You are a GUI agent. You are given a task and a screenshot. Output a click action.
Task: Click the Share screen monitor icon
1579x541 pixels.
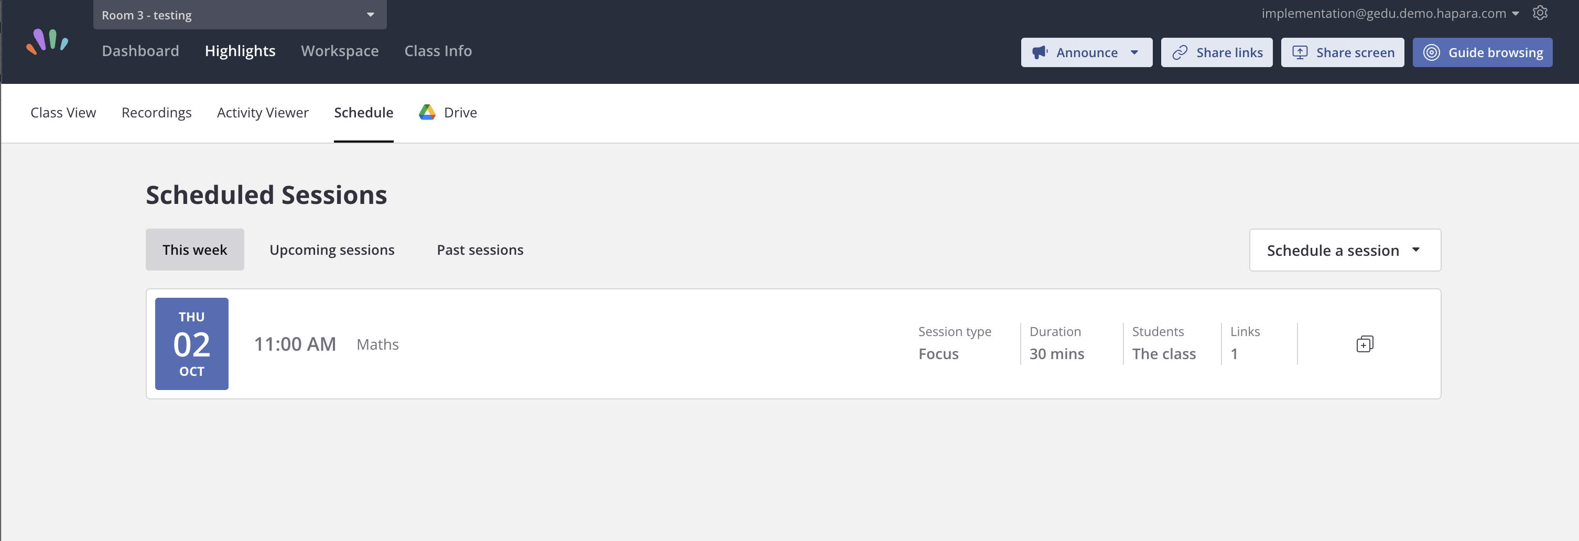(x=1300, y=53)
